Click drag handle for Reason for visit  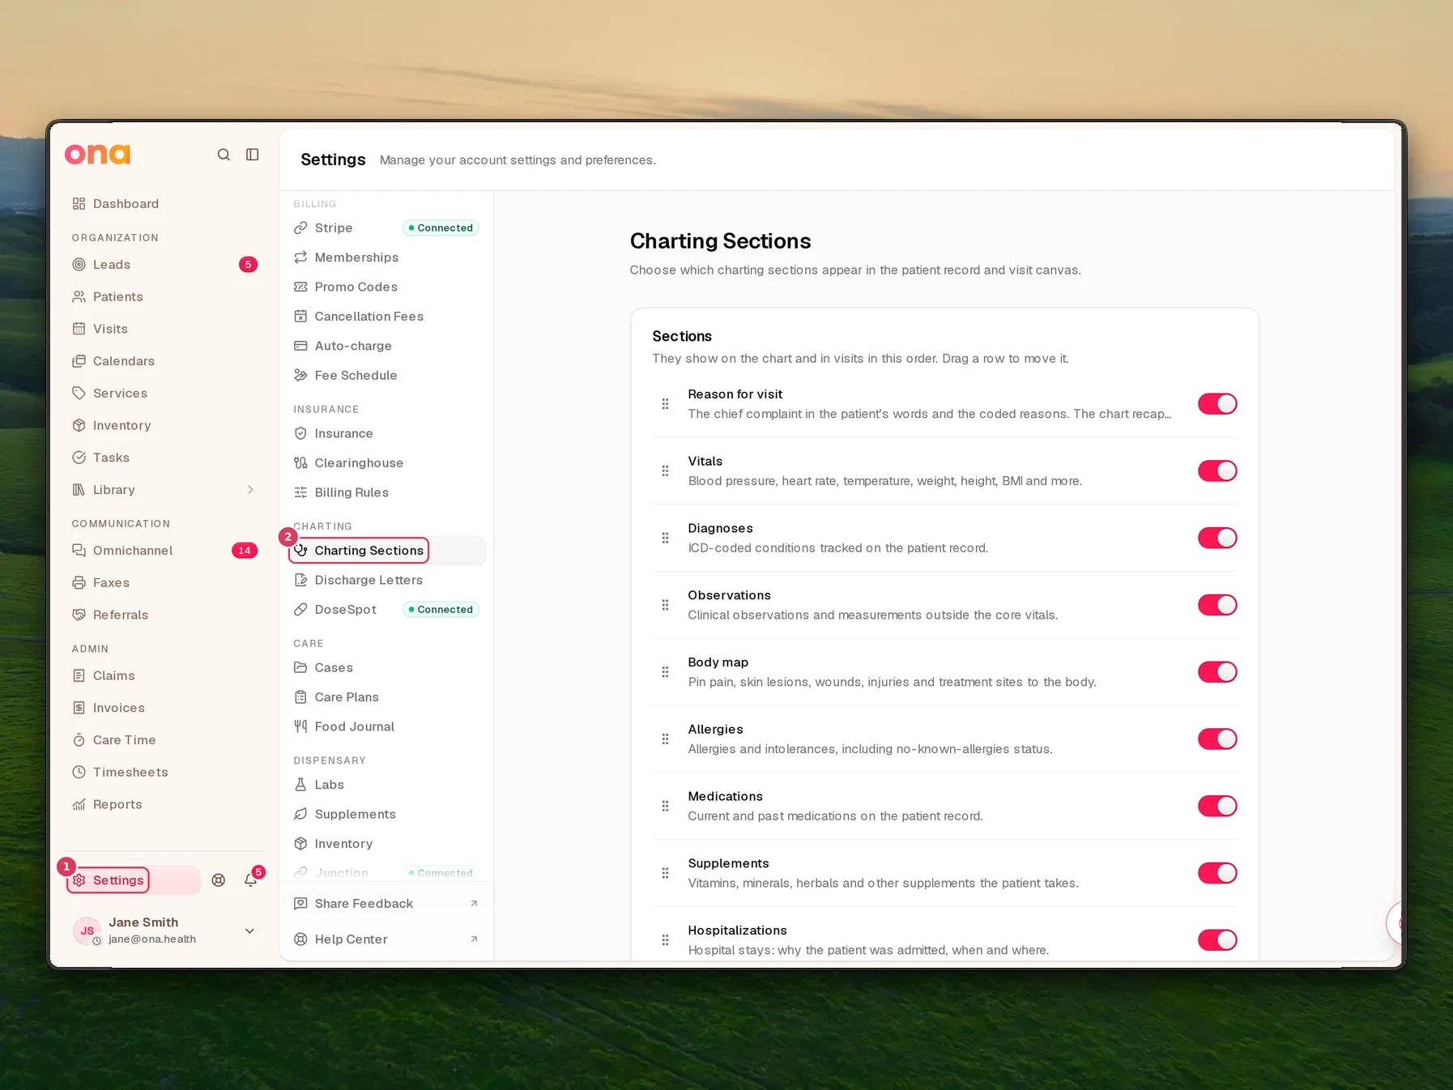click(x=665, y=404)
